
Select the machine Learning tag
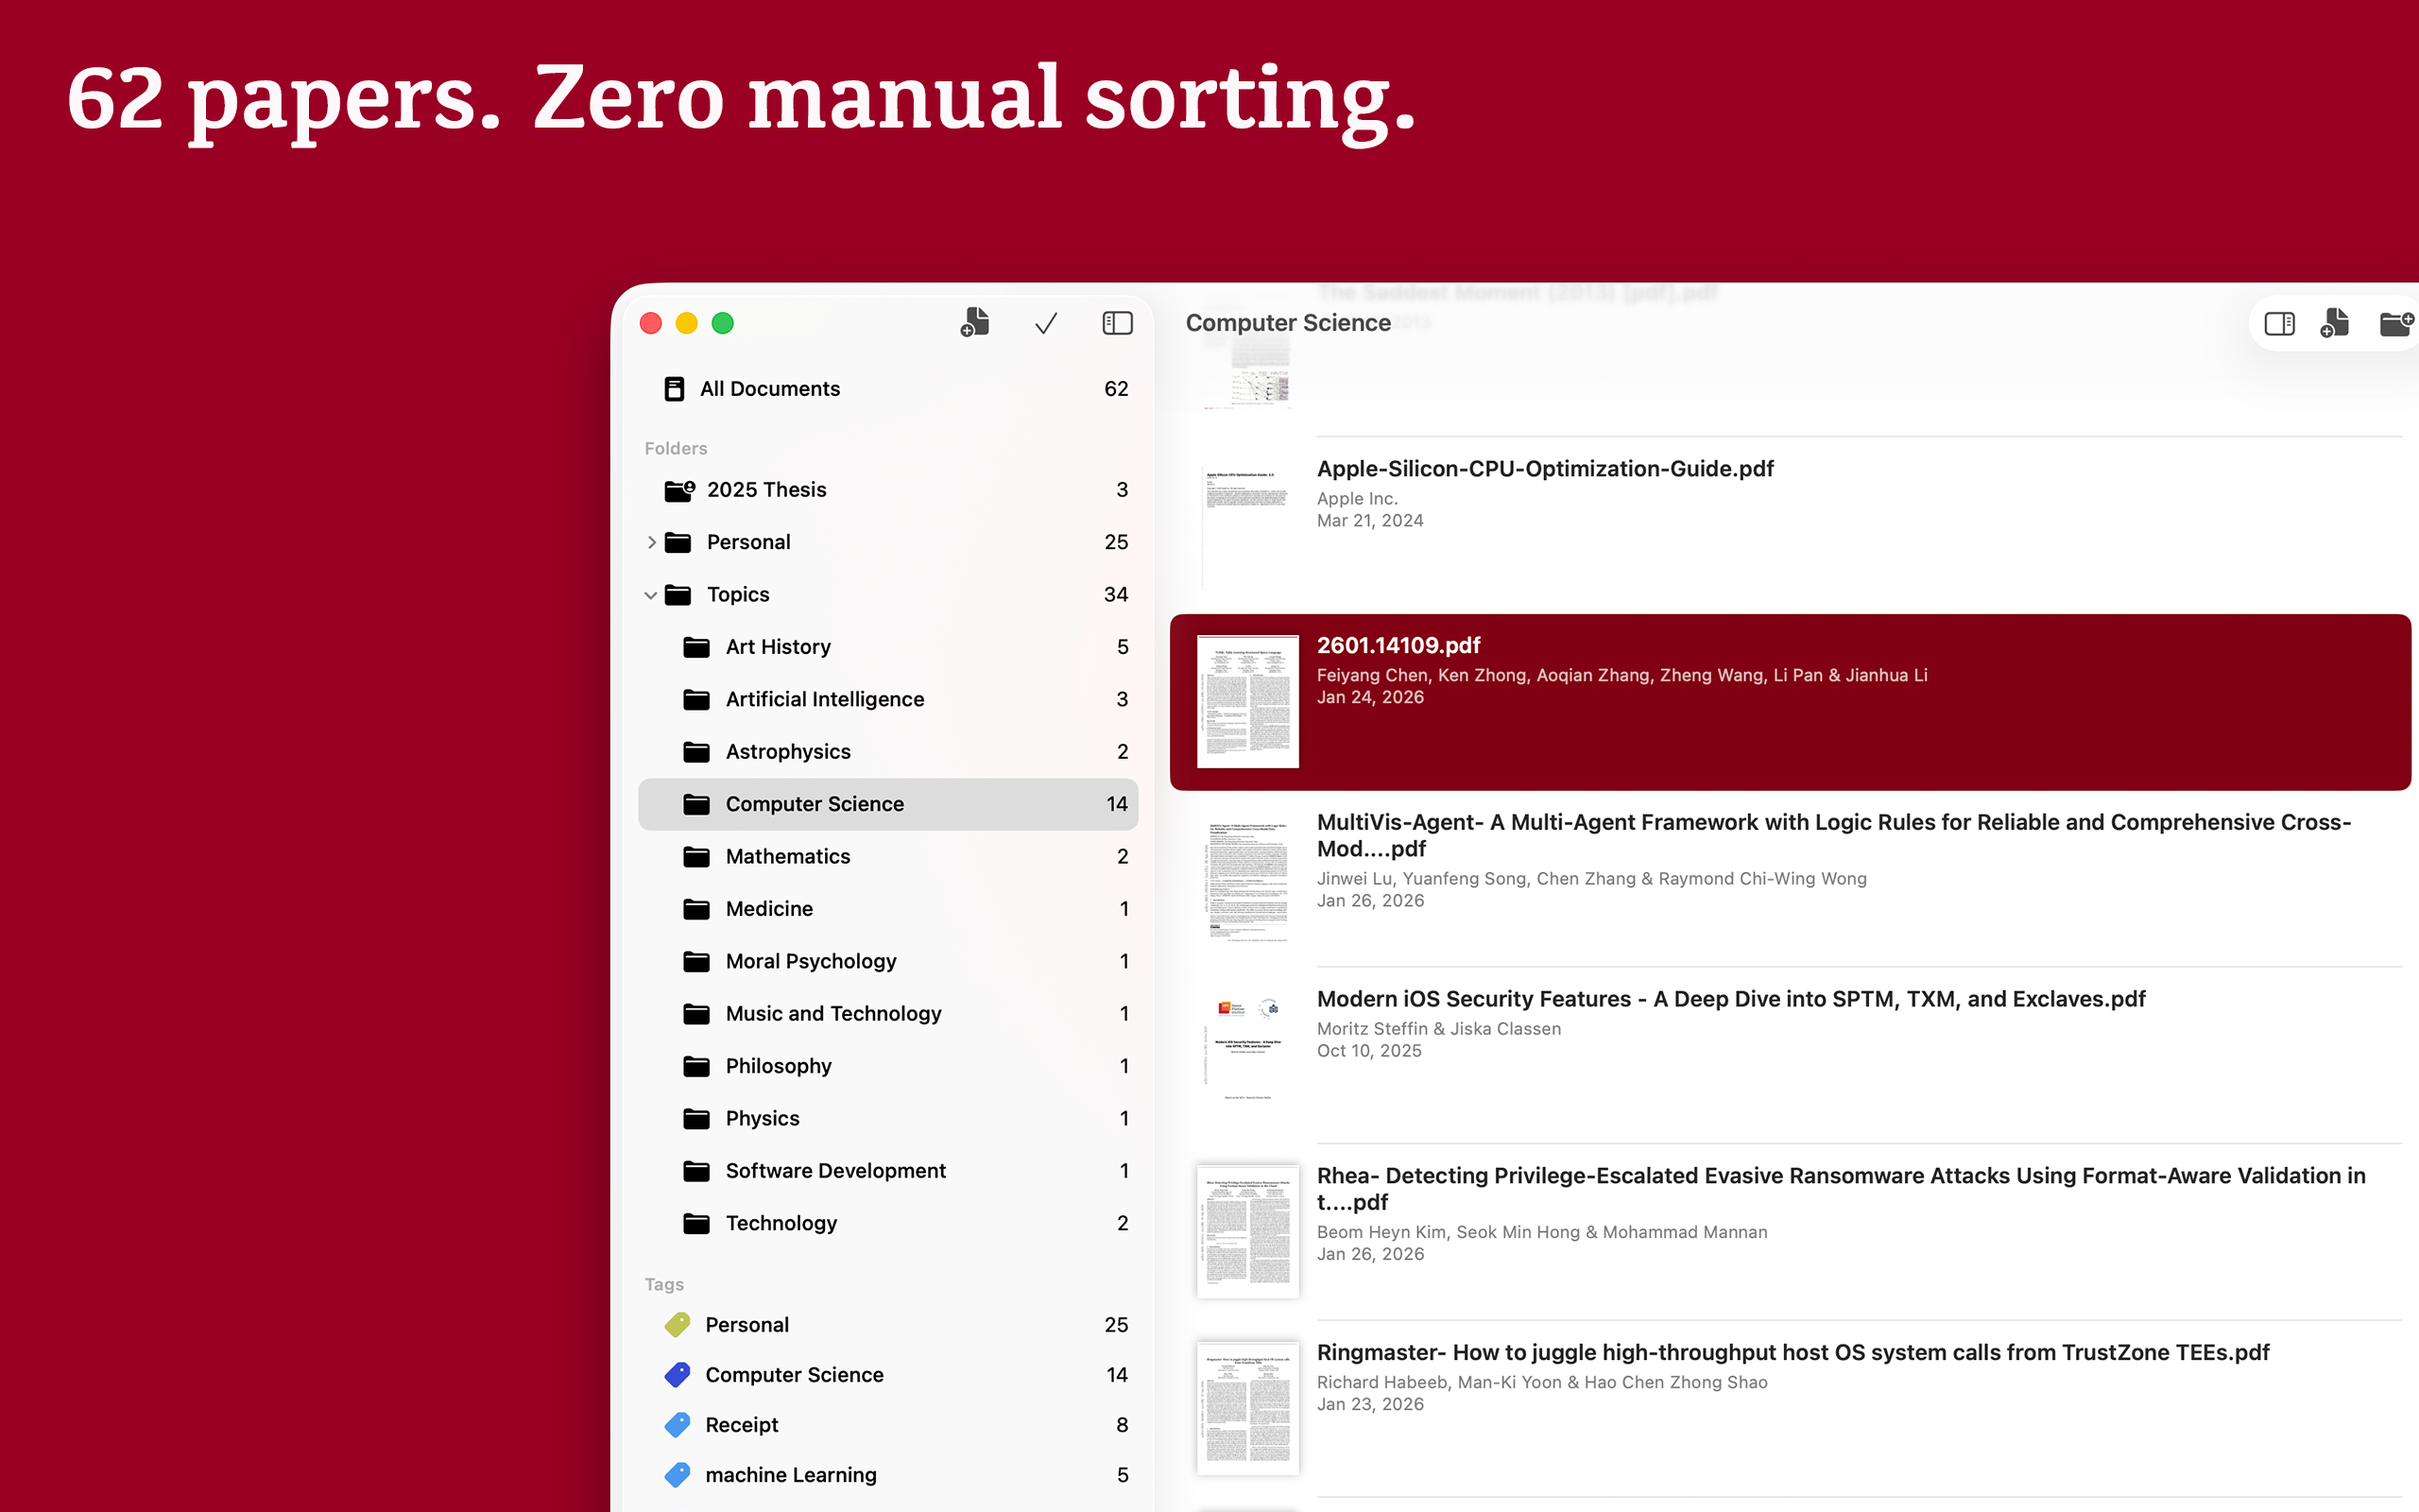(791, 1474)
